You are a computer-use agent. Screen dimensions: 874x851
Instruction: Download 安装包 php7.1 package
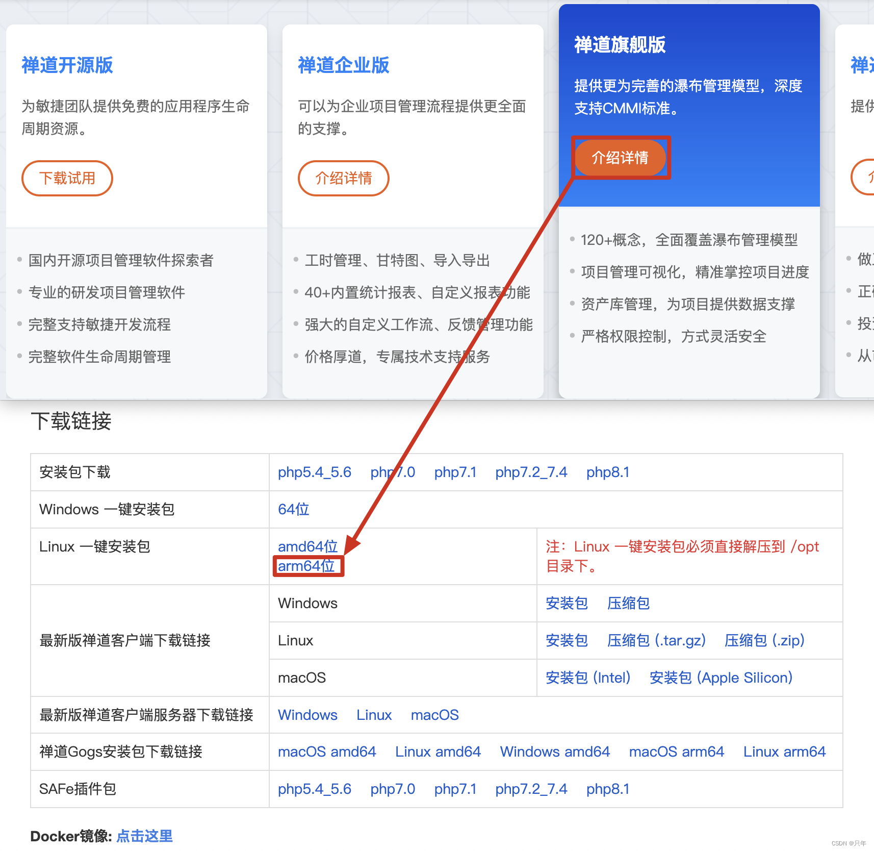pos(455,472)
